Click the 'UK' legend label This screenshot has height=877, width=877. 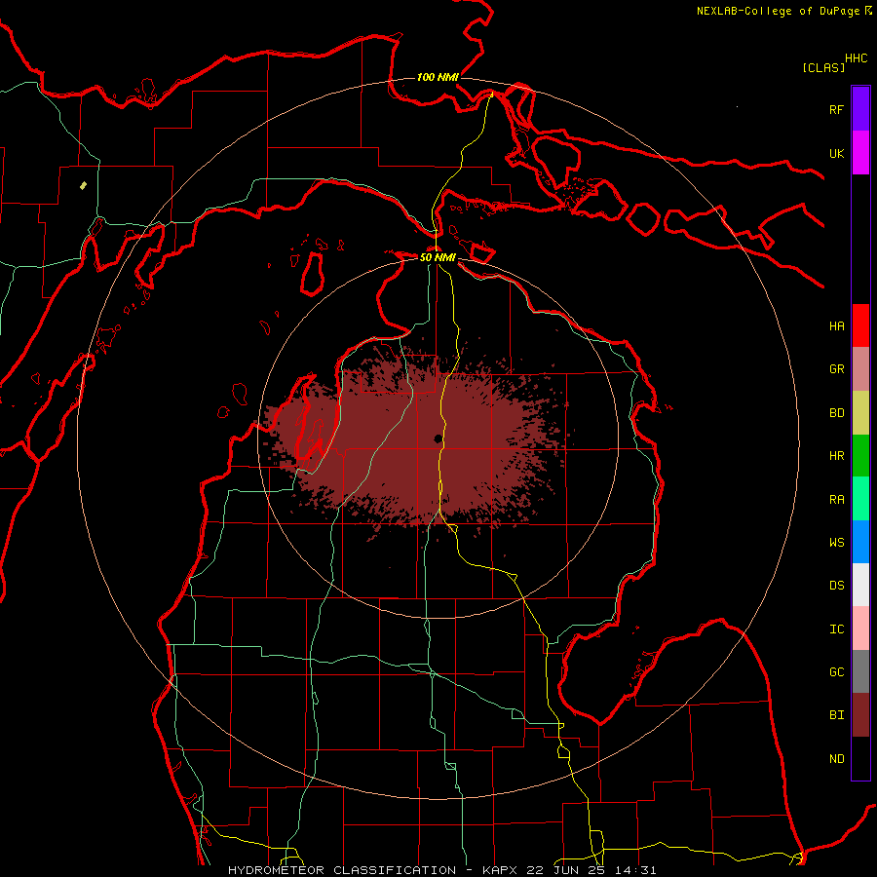[x=836, y=154]
